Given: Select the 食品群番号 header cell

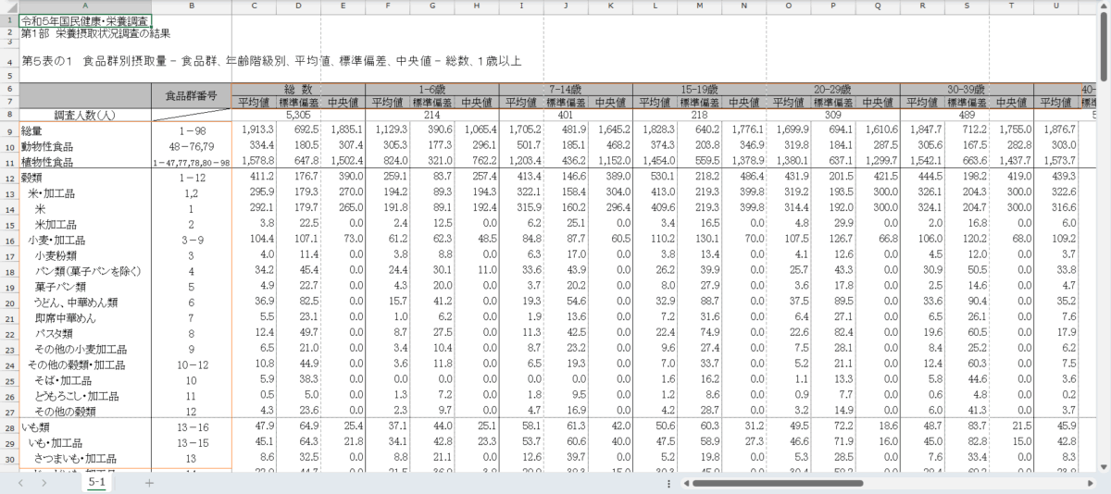Looking at the screenshot, I should [192, 95].
